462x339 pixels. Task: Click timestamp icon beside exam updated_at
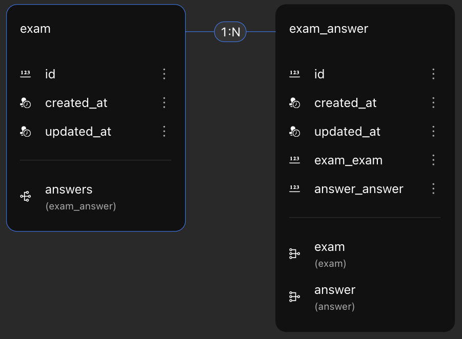pyautogui.click(x=25, y=132)
